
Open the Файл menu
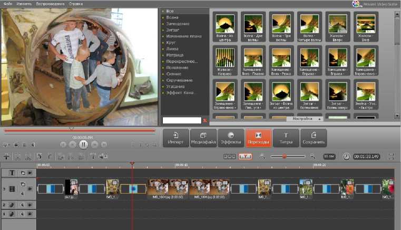point(7,4)
